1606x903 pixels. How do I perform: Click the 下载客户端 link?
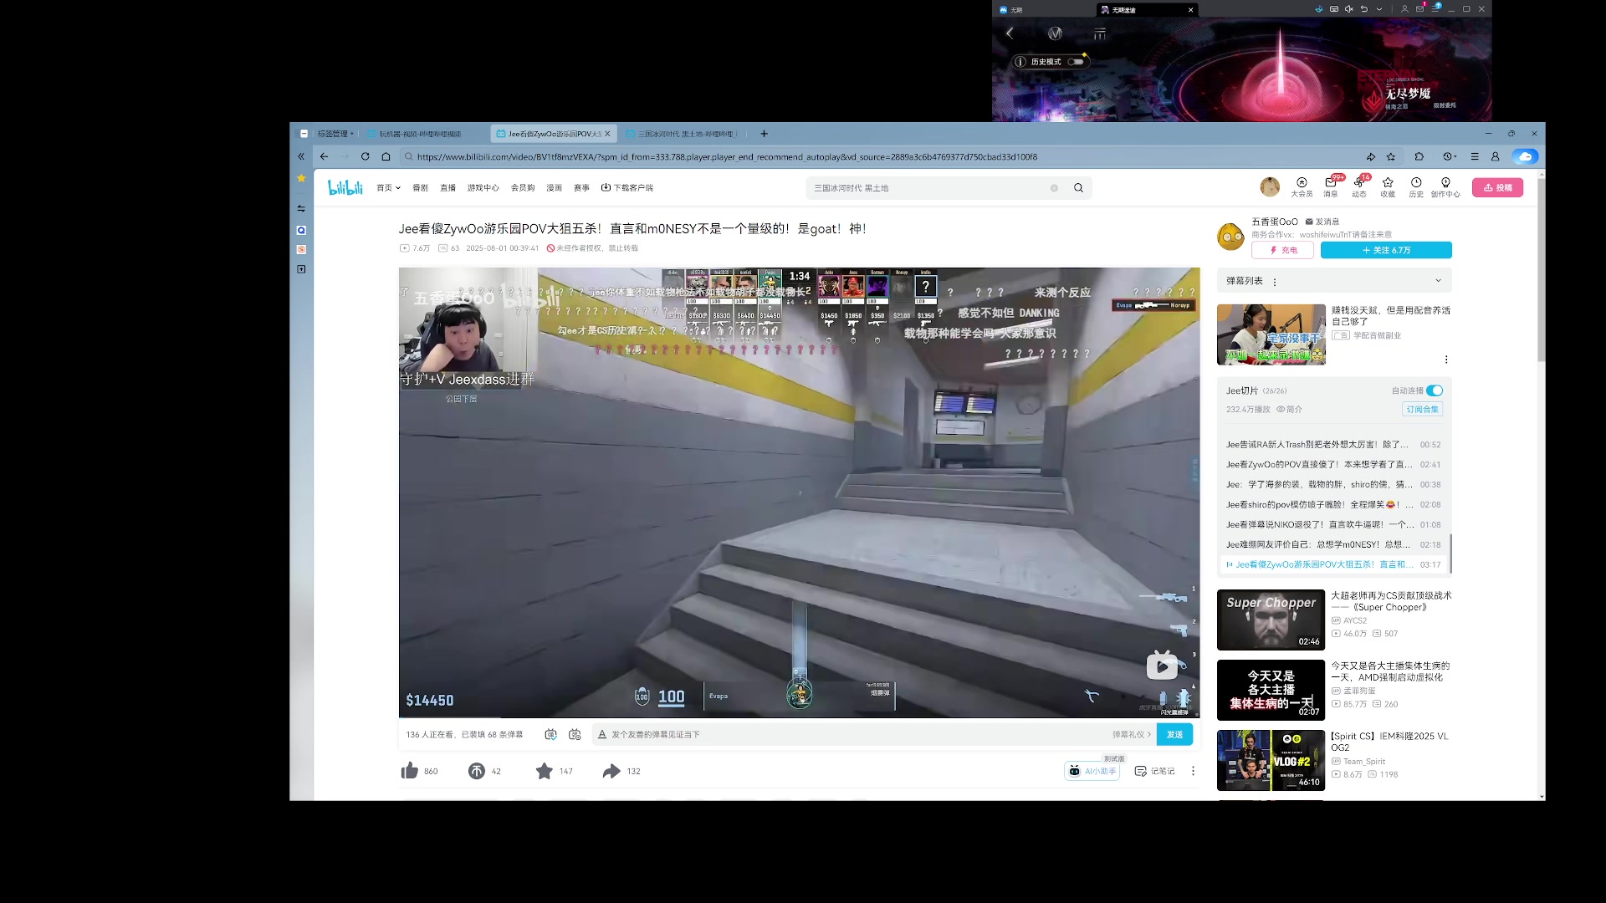tap(627, 188)
